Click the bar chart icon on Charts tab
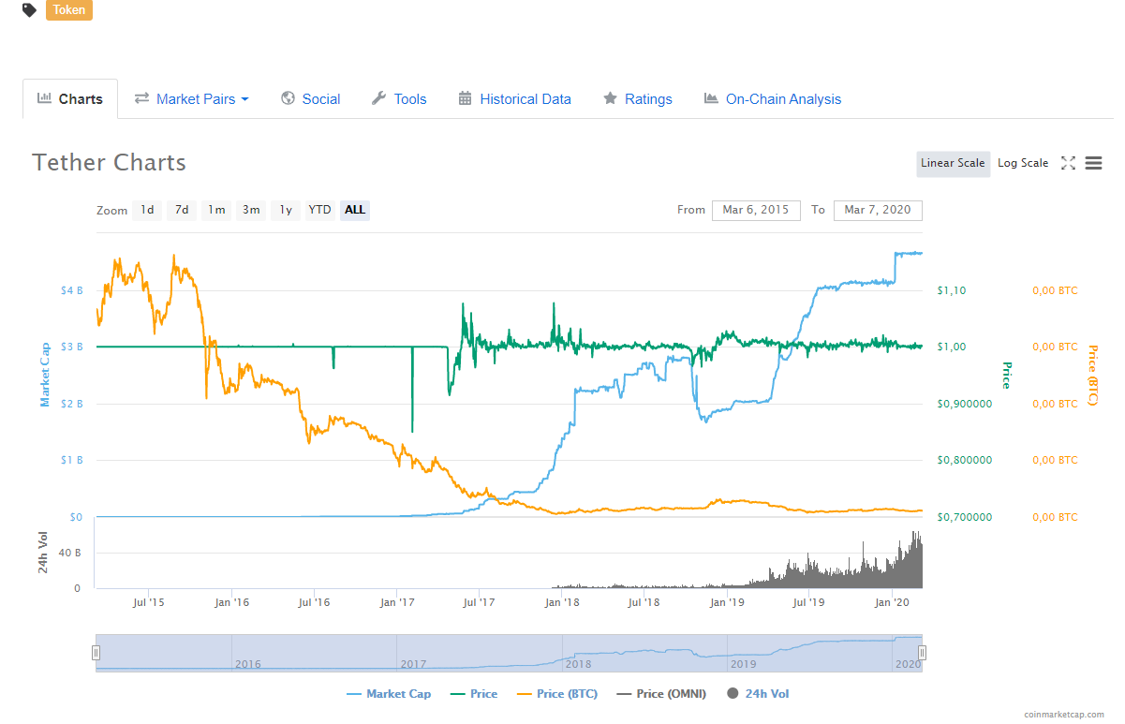The height and width of the screenshot is (724, 1125). click(44, 98)
